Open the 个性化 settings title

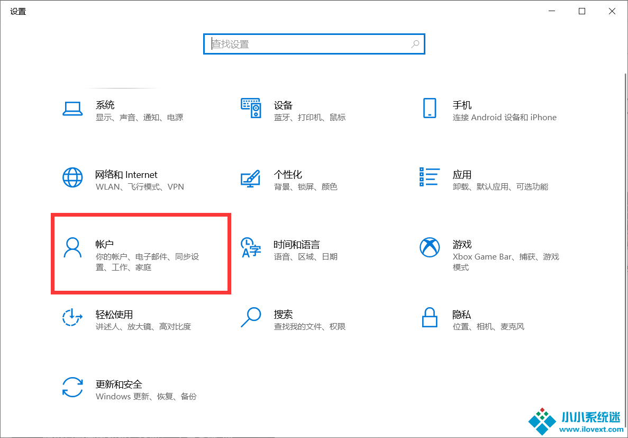tap(288, 174)
